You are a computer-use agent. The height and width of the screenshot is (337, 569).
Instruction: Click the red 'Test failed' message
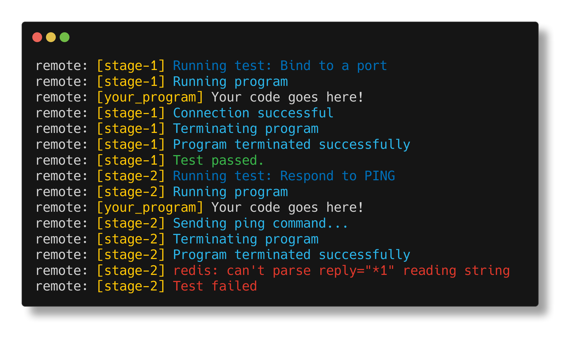point(215,286)
